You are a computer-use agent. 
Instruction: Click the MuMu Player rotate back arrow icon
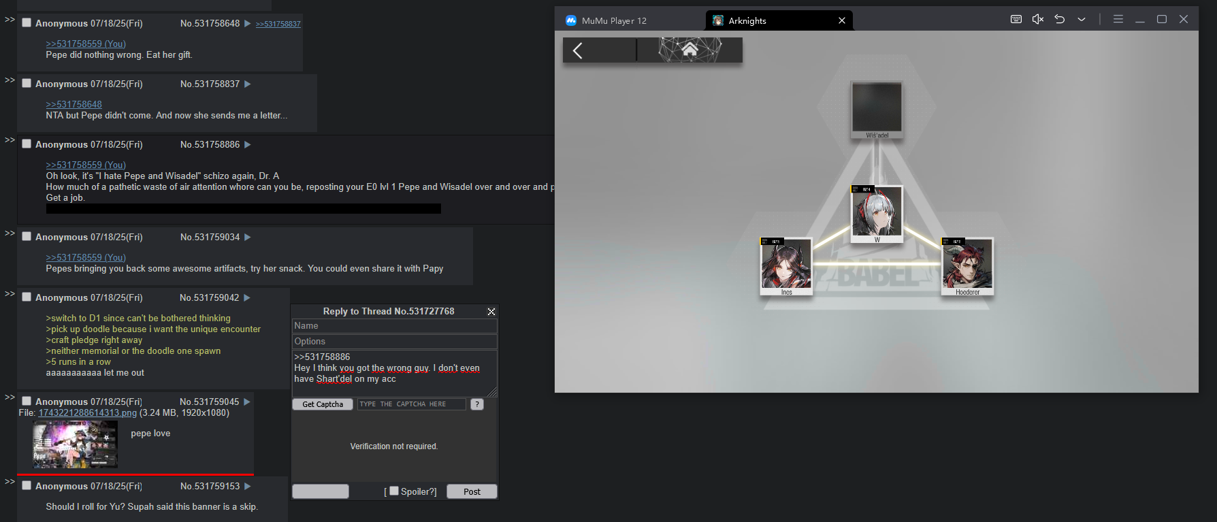pos(1060,19)
